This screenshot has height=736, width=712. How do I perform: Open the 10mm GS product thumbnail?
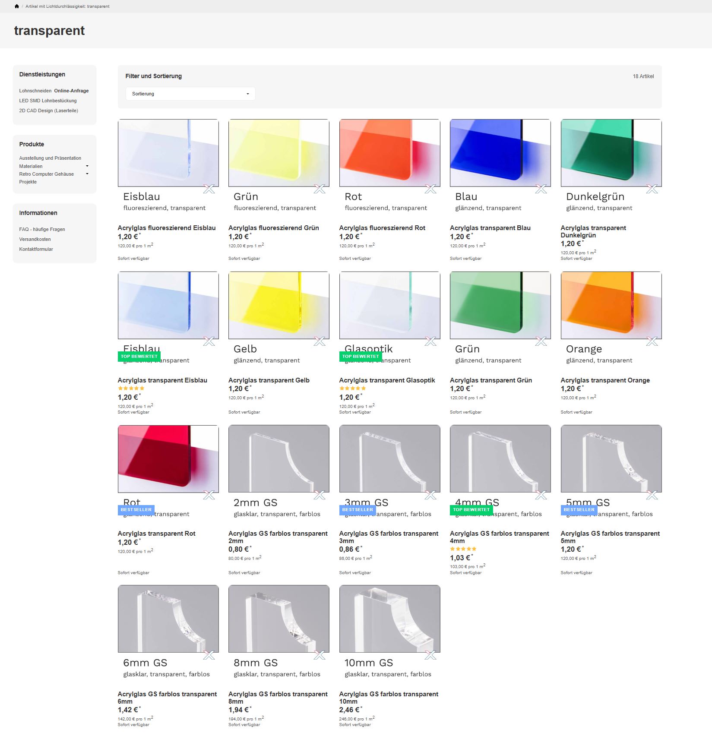tap(389, 619)
